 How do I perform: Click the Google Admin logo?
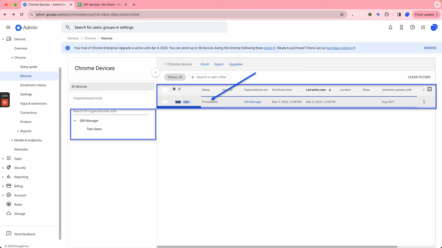pos(26,28)
